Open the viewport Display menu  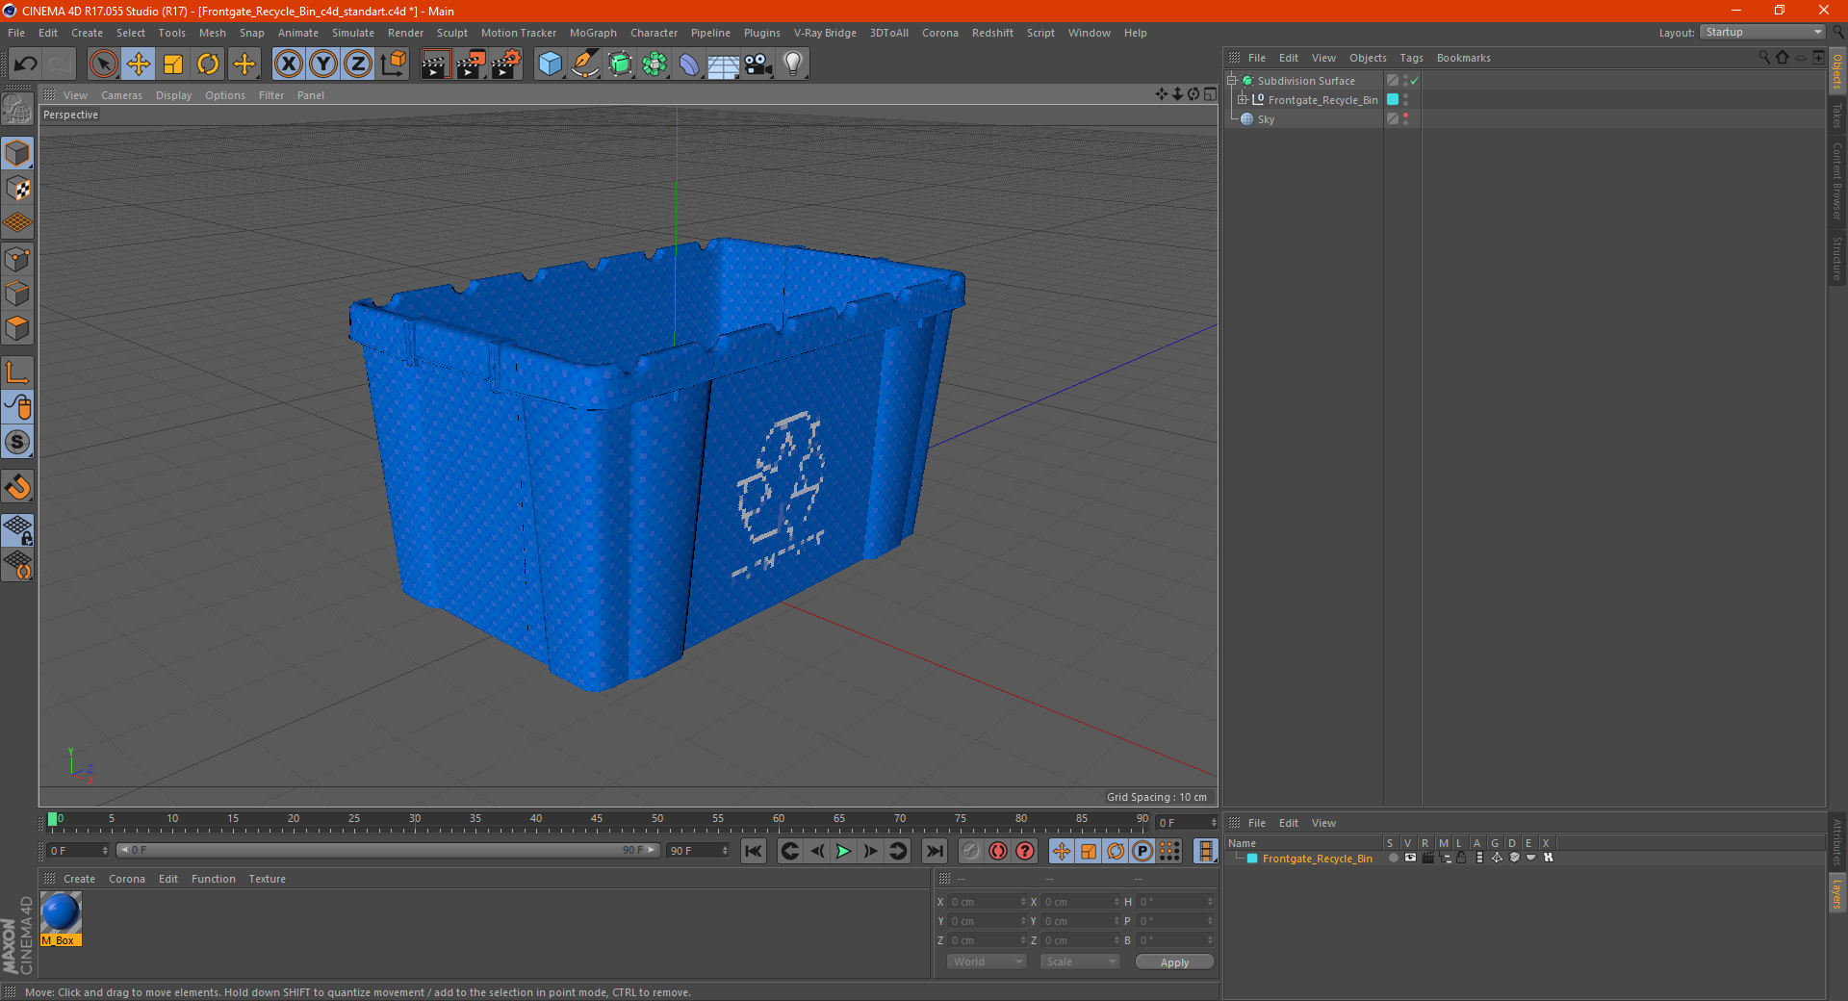(173, 95)
